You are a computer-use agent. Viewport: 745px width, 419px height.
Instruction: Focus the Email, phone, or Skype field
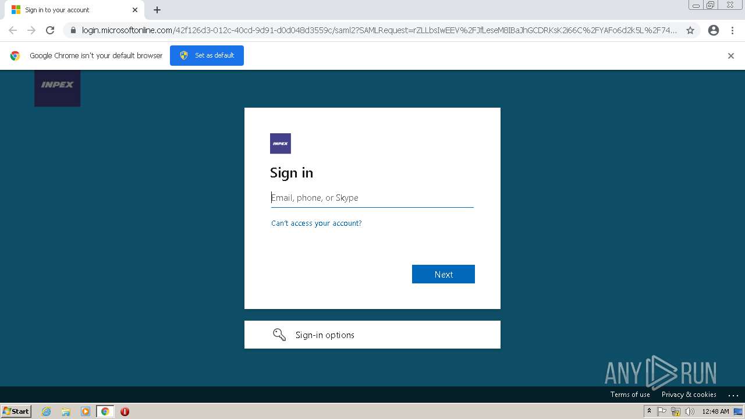click(372, 198)
